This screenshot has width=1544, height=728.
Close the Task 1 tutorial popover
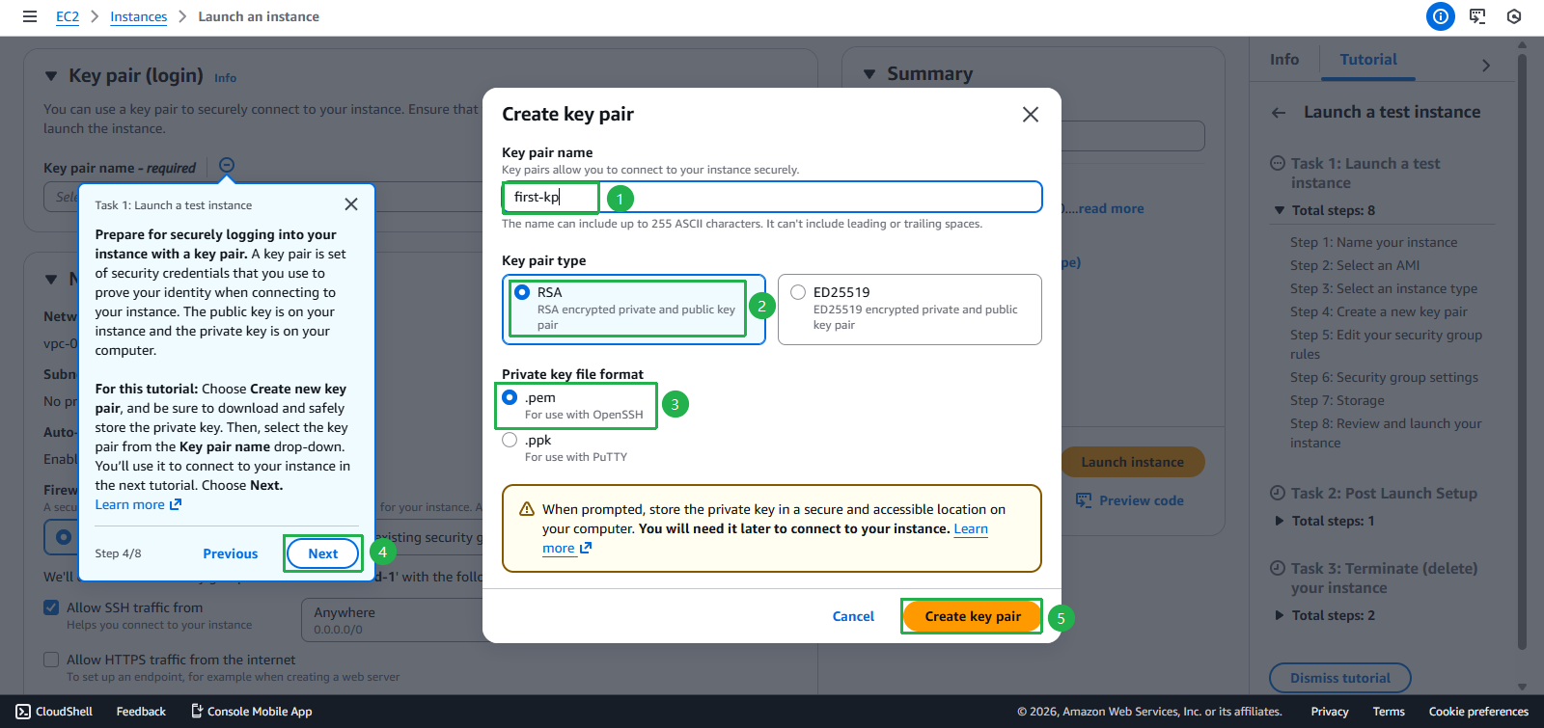click(x=351, y=204)
